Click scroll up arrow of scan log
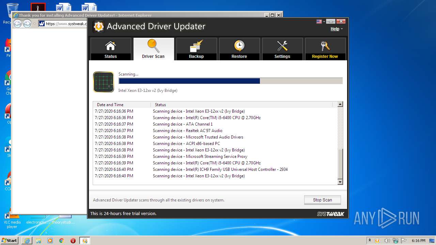This screenshot has height=245, width=436. click(x=340, y=104)
